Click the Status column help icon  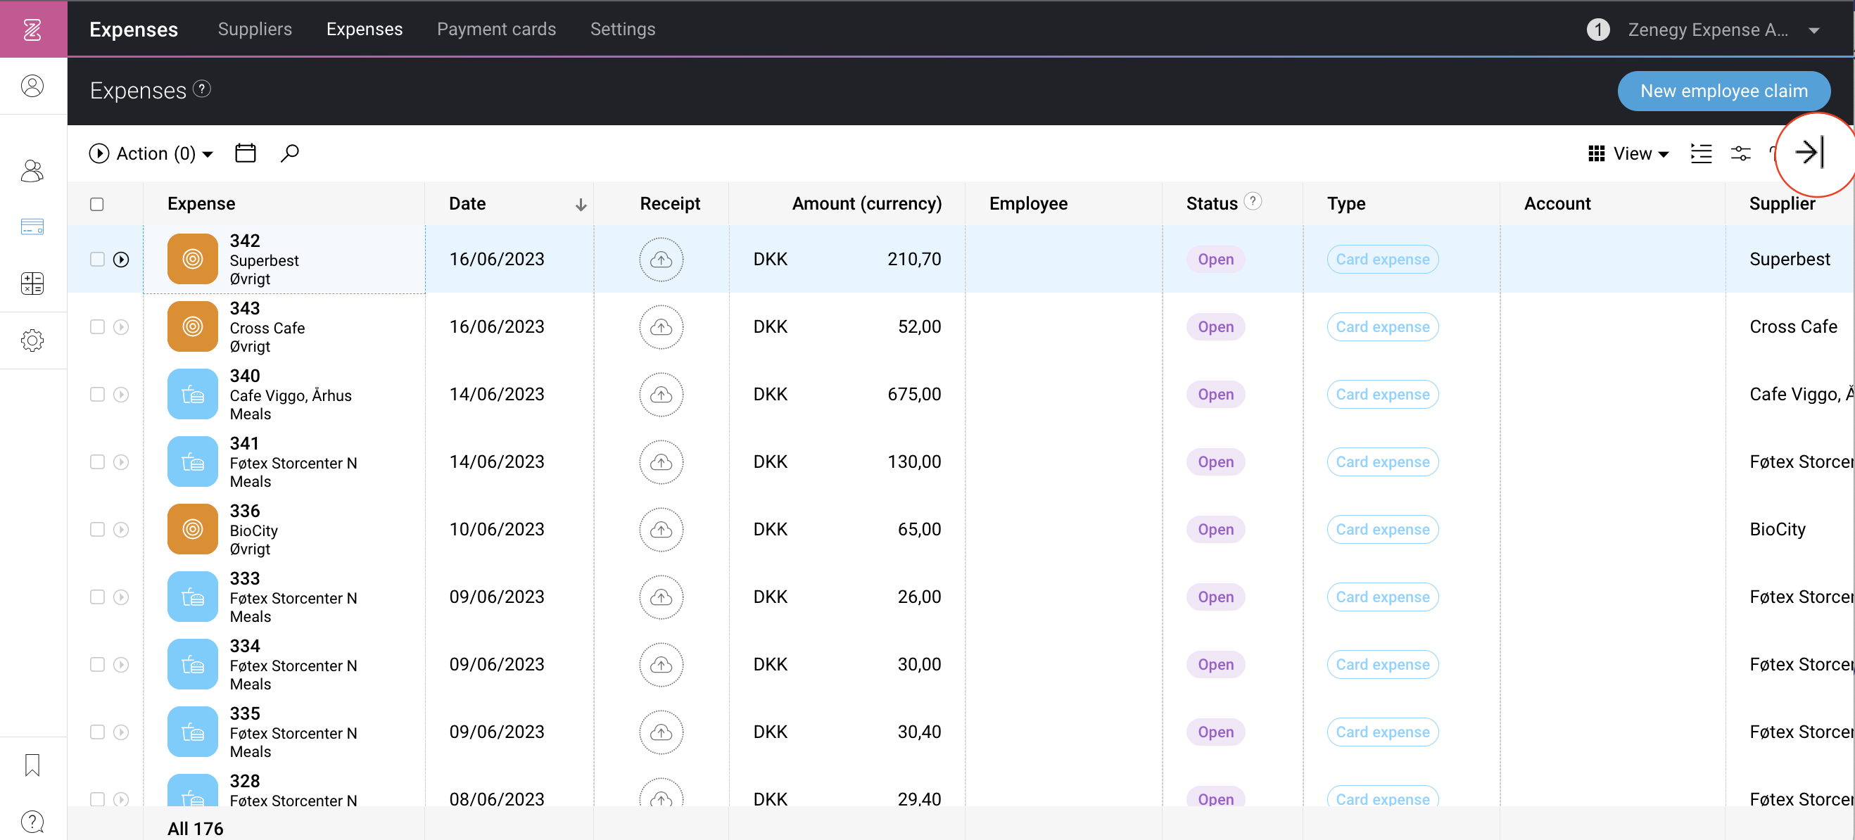[x=1253, y=201]
